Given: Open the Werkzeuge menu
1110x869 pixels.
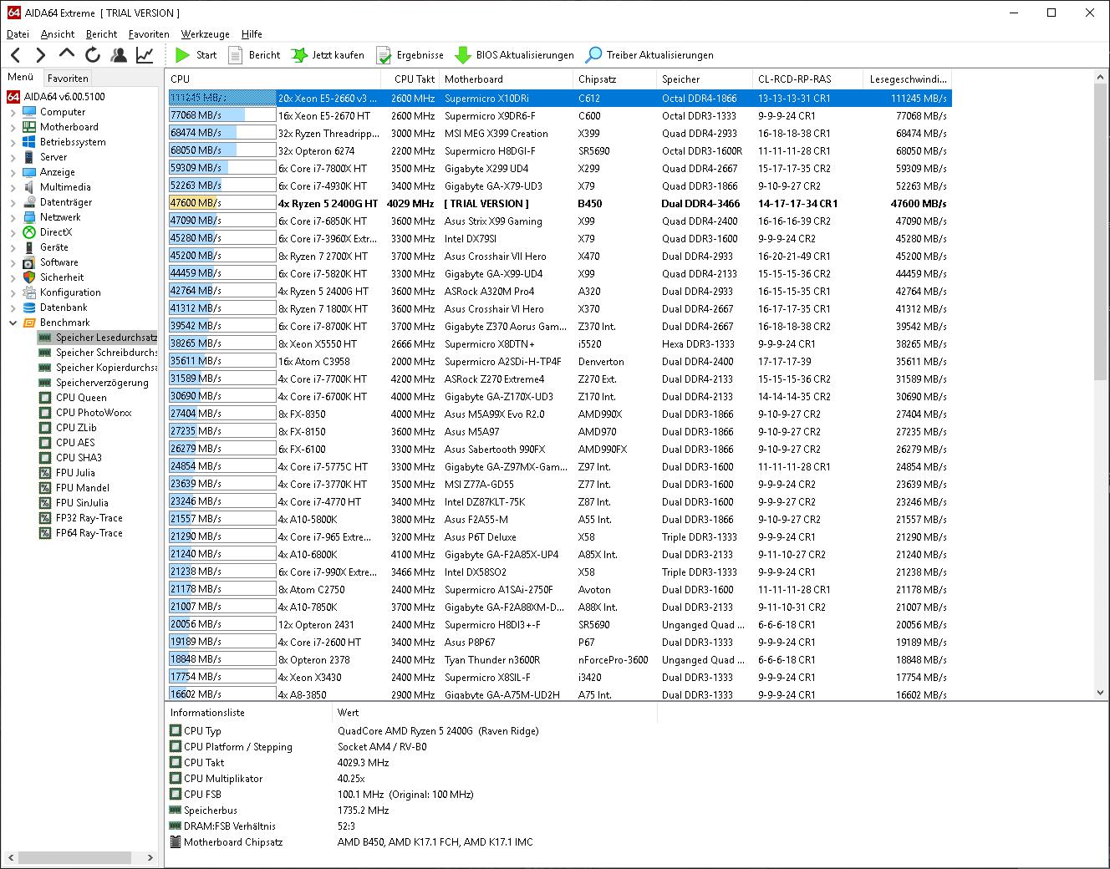Looking at the screenshot, I should 206,34.
